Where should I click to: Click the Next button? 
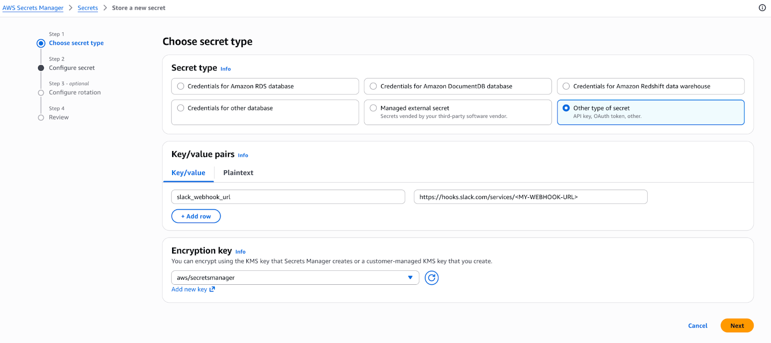tap(737, 326)
